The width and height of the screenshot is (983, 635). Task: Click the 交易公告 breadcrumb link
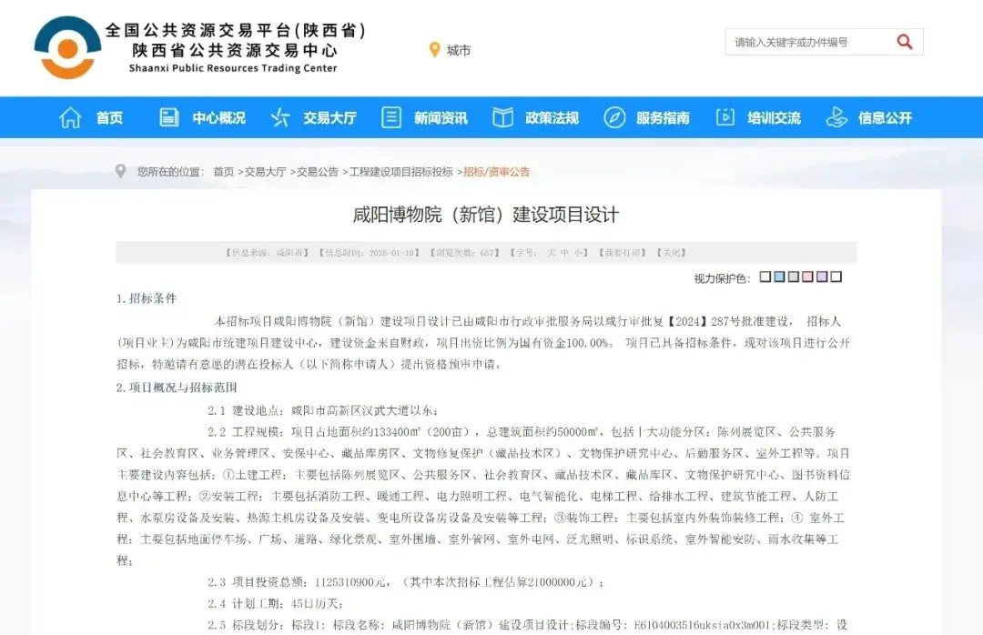click(318, 172)
